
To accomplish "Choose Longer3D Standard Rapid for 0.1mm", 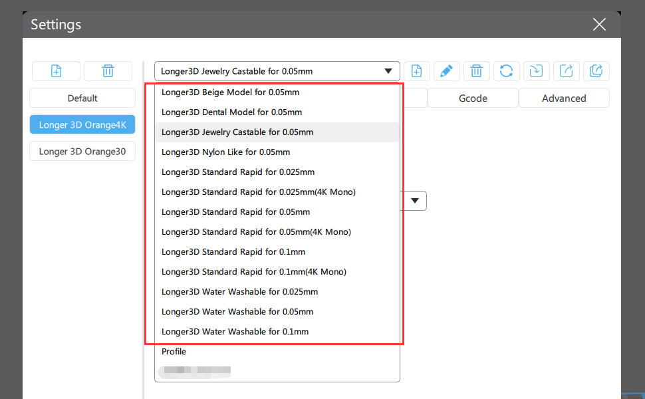I will point(277,252).
